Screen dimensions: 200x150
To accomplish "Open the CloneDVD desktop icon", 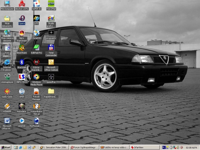I will tap(36, 33).
